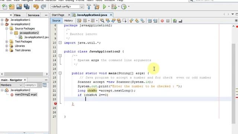Click the editor vertical scrollbar thumb
238x134 pixels.
pos(234,83)
